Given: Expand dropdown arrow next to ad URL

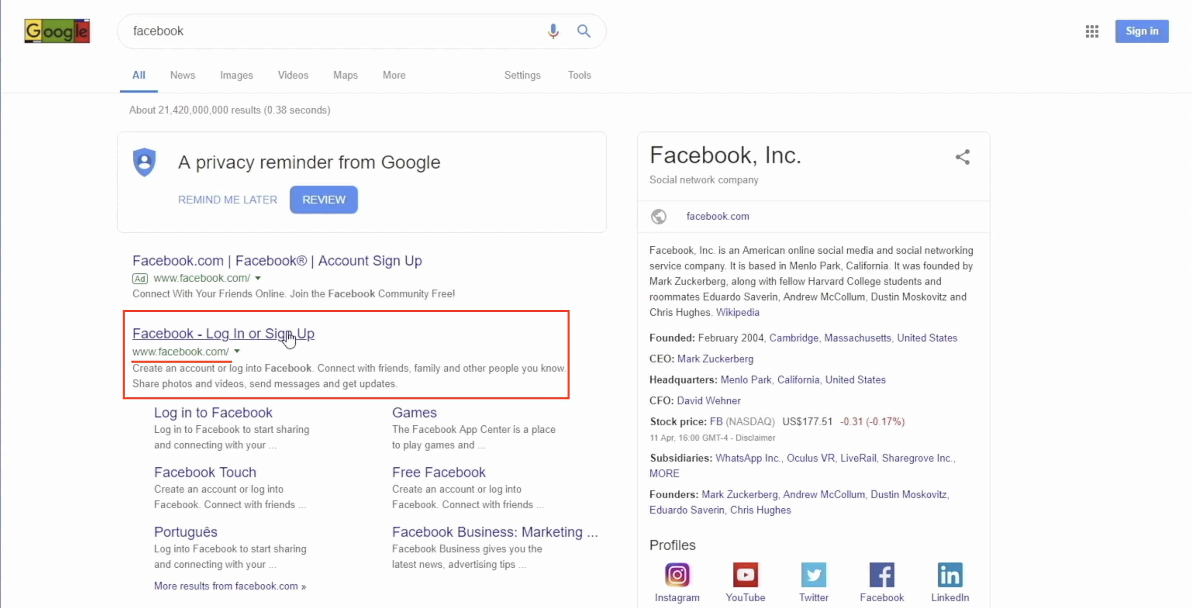Looking at the screenshot, I should [258, 278].
